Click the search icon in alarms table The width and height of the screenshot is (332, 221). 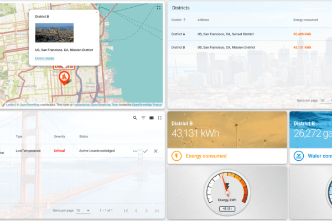[x=135, y=118]
